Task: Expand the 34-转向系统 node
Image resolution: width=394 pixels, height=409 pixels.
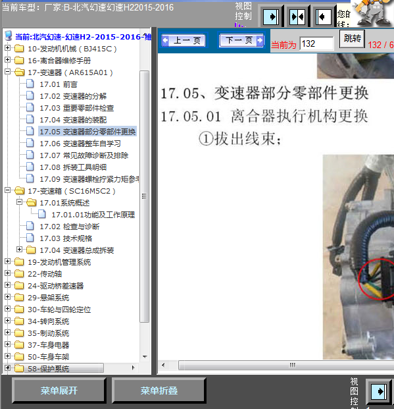Action: coord(7,321)
